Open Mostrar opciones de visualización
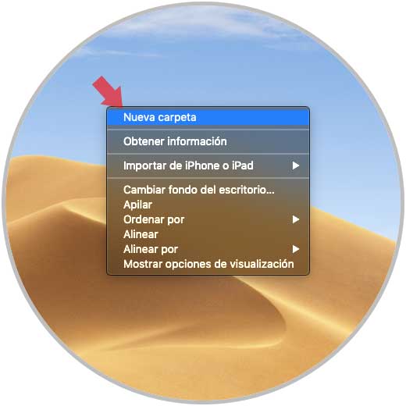Viewport: 406px width, 406px height. coord(208,264)
